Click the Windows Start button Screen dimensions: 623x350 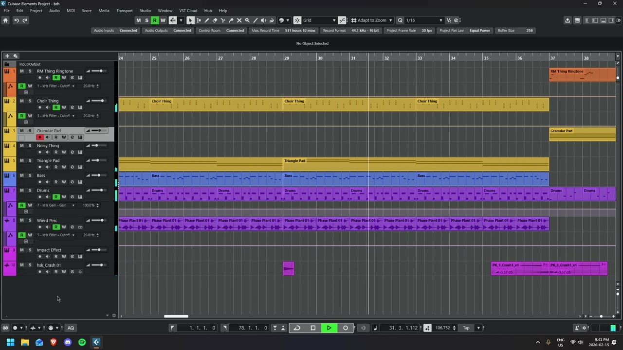click(x=10, y=342)
